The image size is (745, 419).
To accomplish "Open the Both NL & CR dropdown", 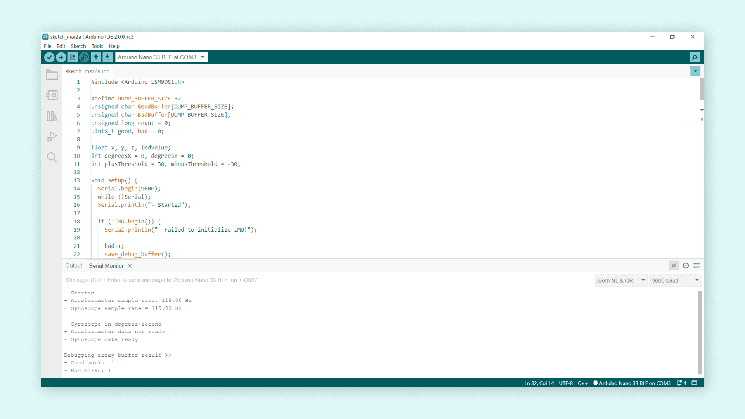I will pyautogui.click(x=621, y=280).
